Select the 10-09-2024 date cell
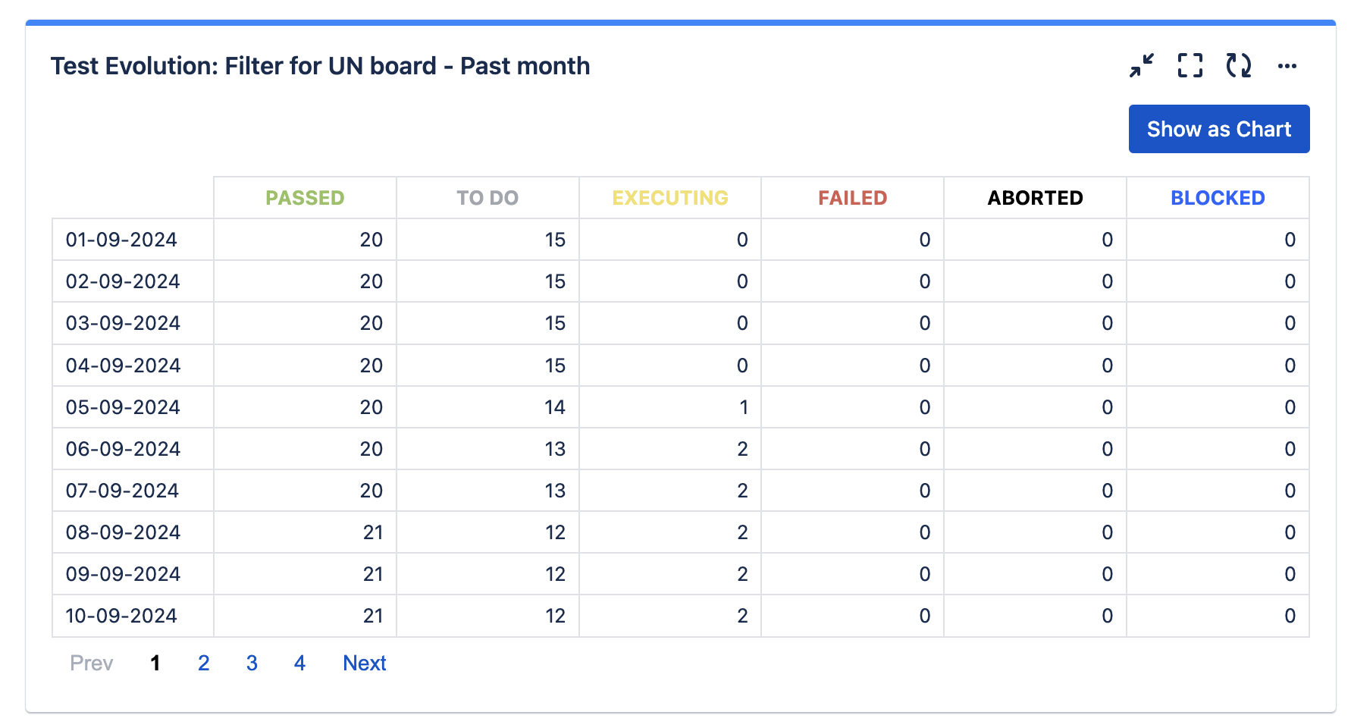Screen dimensions: 1351x728 click(x=133, y=616)
